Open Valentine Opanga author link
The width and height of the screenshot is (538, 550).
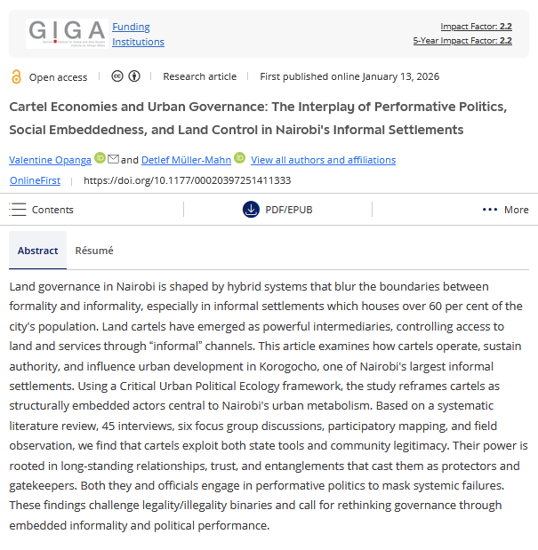click(50, 160)
